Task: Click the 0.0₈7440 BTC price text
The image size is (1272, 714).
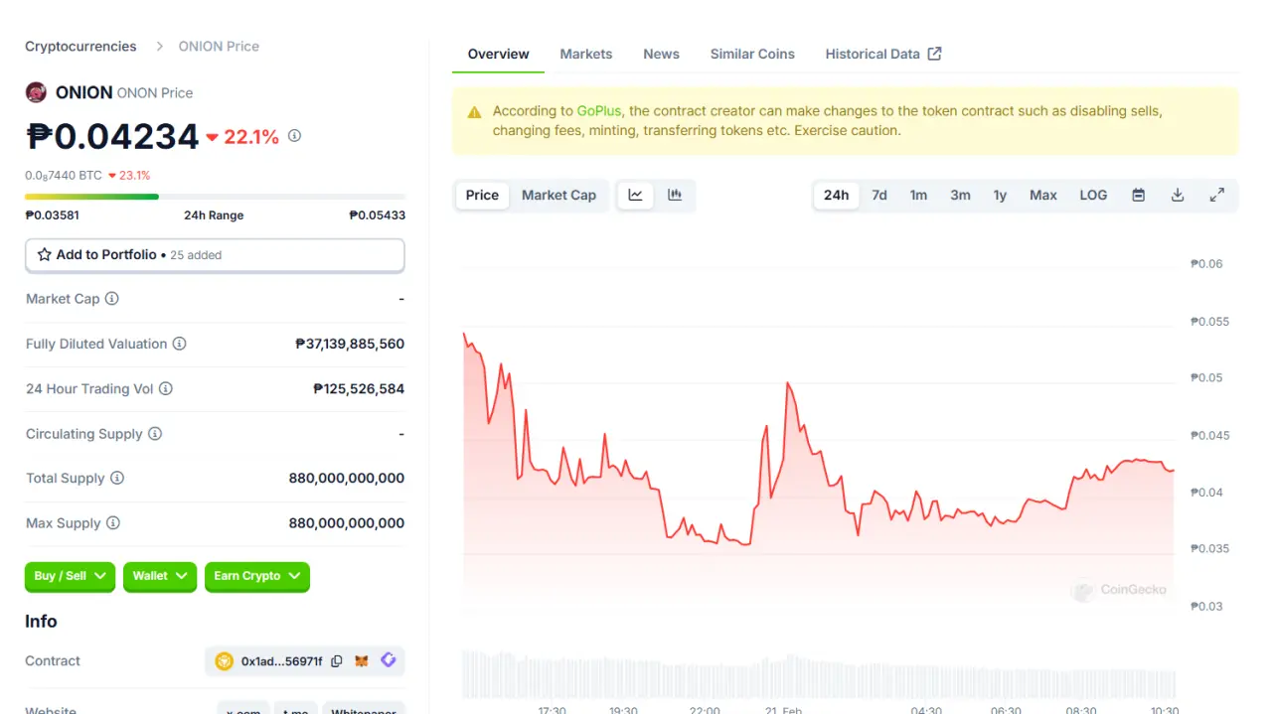Action: point(64,176)
